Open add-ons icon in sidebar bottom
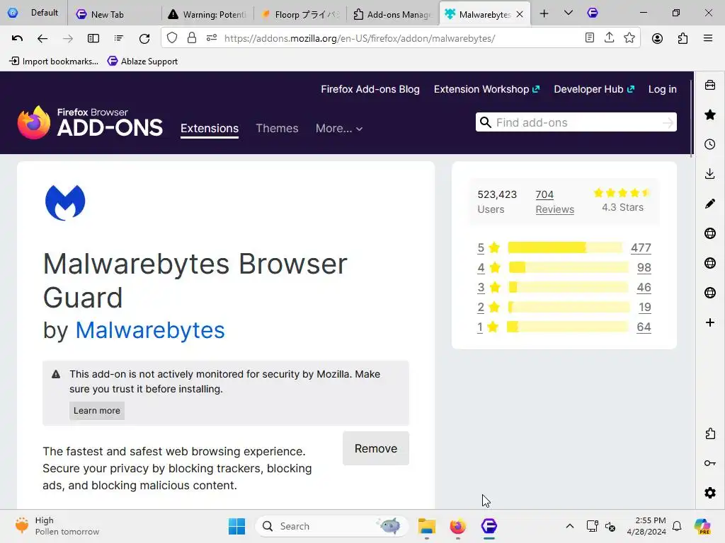 coord(710,433)
